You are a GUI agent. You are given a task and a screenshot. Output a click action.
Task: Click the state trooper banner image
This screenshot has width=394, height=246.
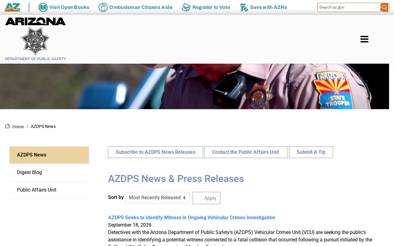pyautogui.click(x=195, y=86)
